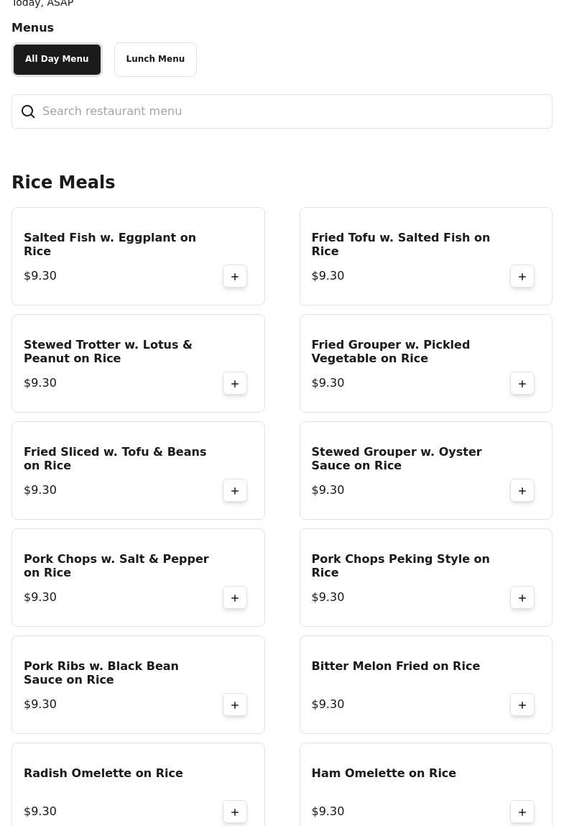
Task: Switch to the Lunch Menu tab
Action: click(x=155, y=60)
